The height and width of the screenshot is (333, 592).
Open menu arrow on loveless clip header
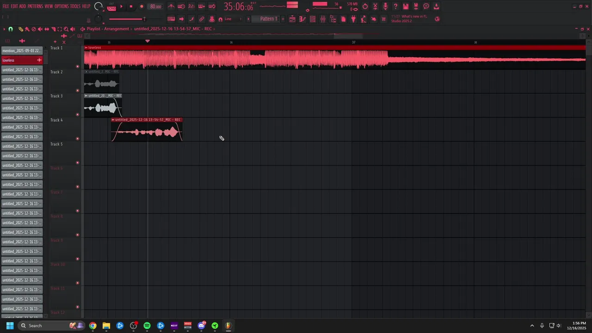pyautogui.click(x=86, y=48)
